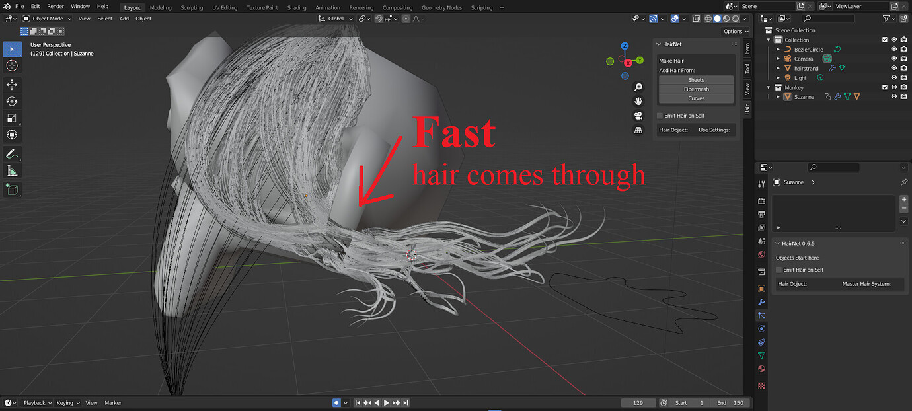Collapse the Monkey collection

769,87
